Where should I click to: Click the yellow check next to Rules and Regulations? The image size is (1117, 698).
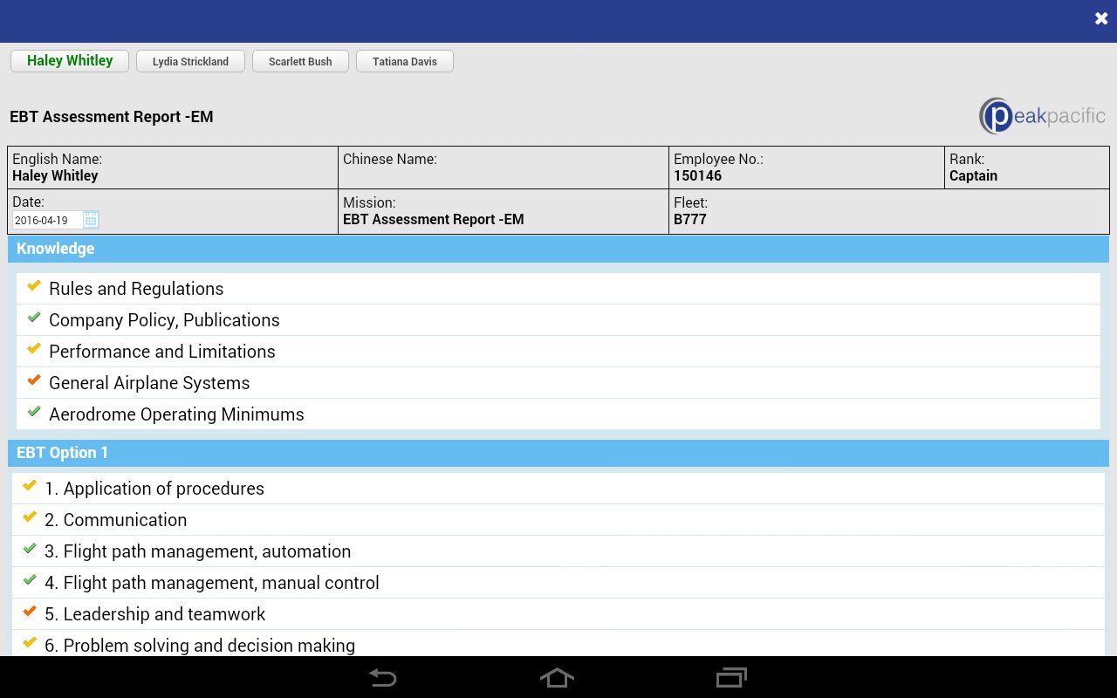[x=34, y=286]
